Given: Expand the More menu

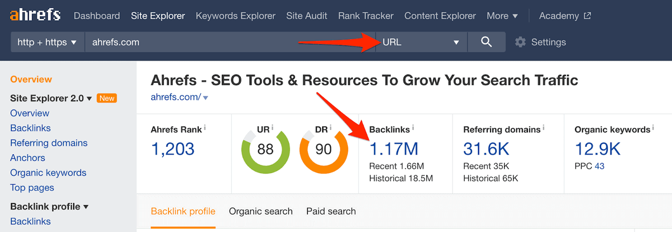Looking at the screenshot, I should (502, 16).
